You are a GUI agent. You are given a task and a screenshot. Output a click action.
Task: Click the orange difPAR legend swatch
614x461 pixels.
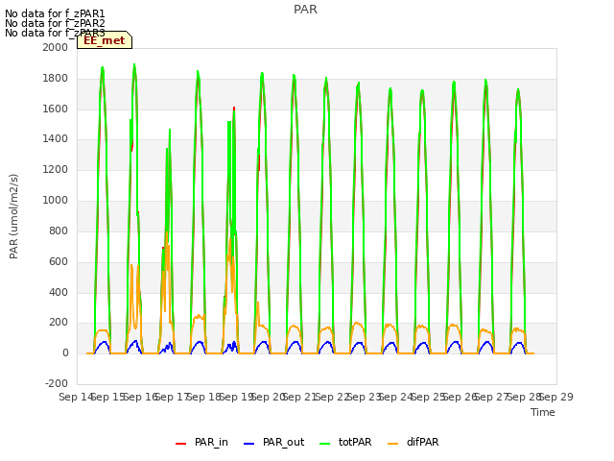pos(392,444)
